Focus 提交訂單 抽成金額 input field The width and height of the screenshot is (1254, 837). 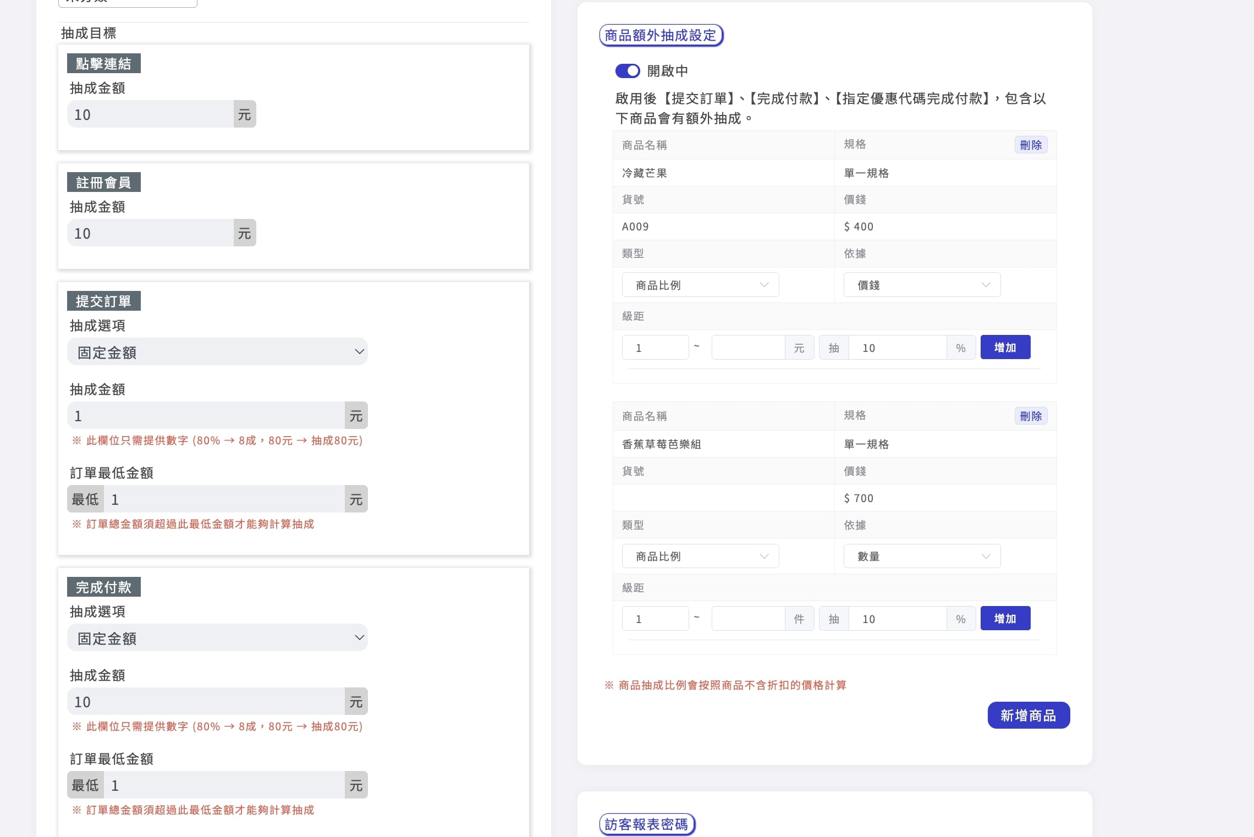click(x=206, y=416)
